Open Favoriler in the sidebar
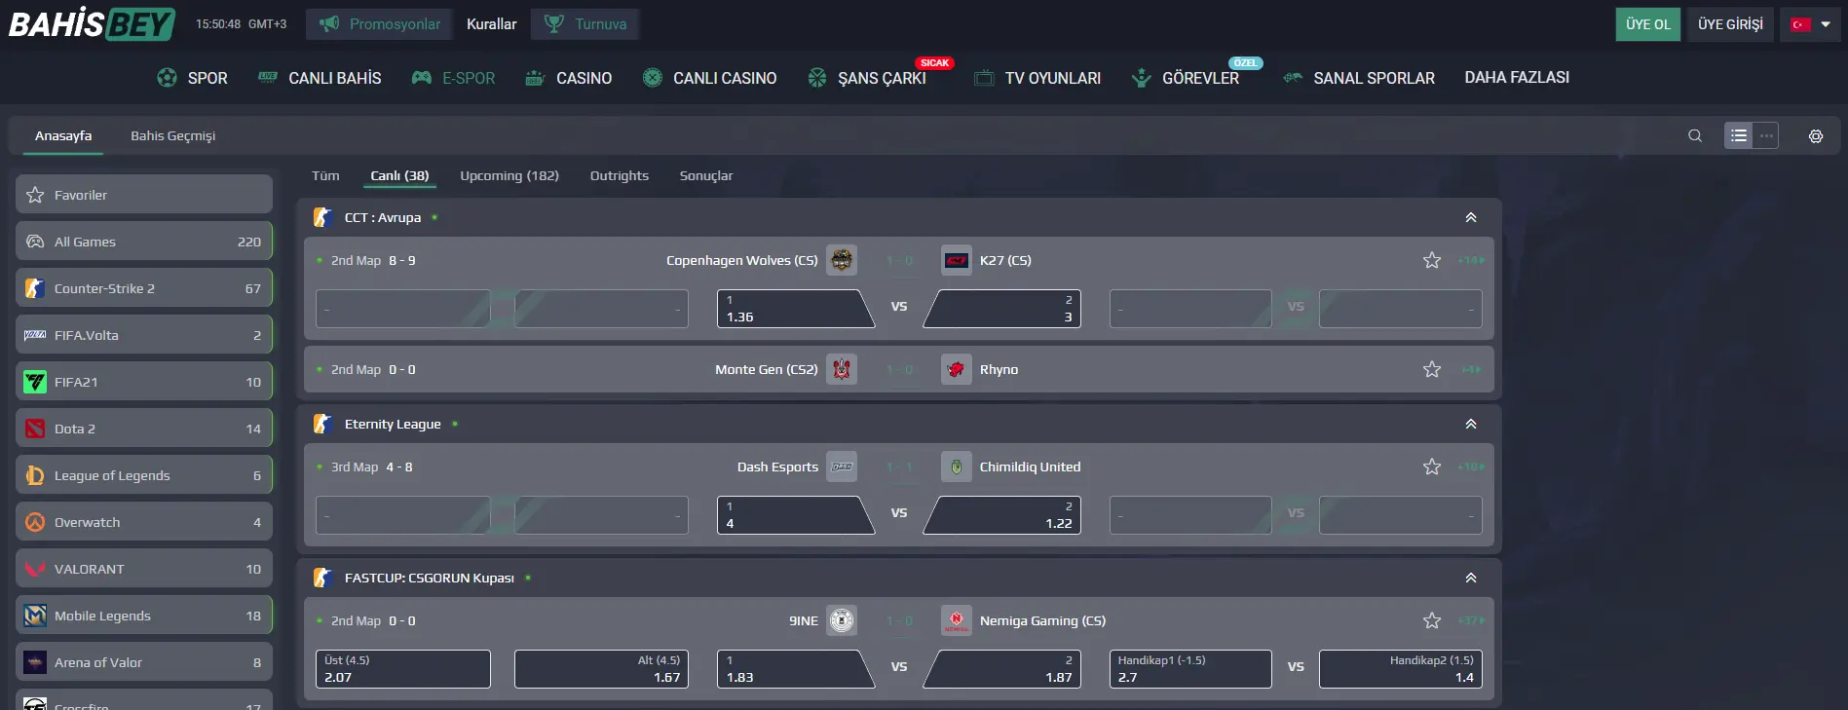This screenshot has height=710, width=1848. 144,195
